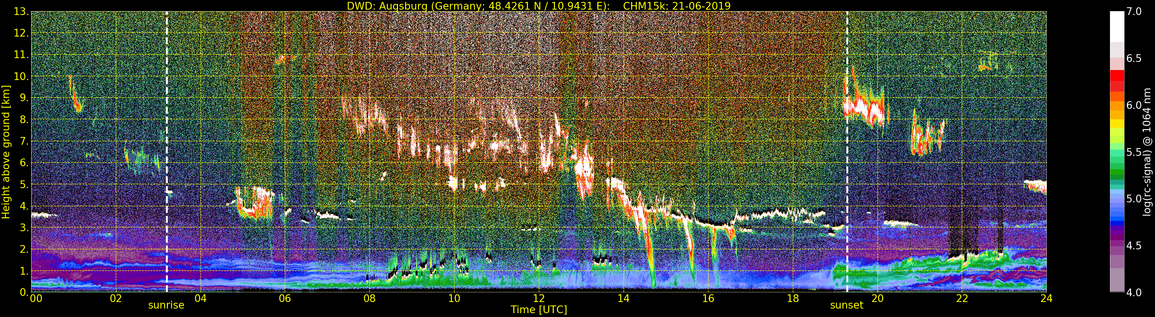Click the x-axis tick label "10"
The image size is (1155, 317).
coord(454,299)
